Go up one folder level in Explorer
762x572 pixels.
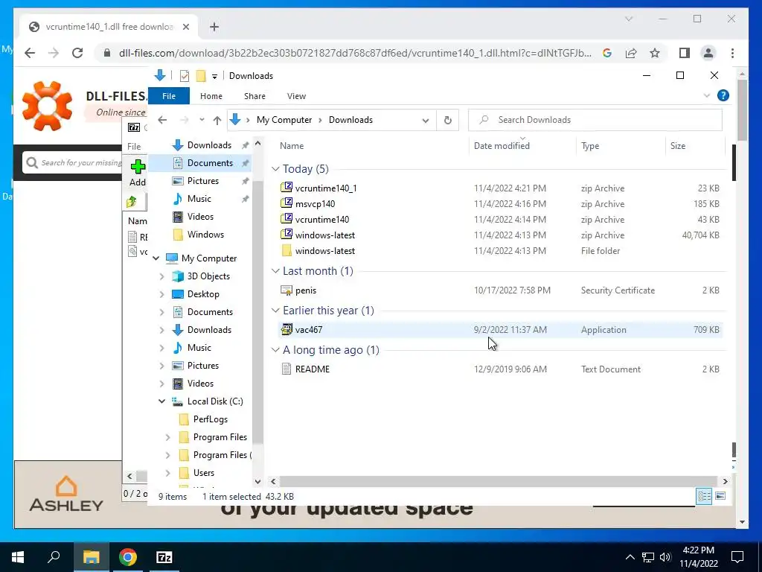(217, 120)
